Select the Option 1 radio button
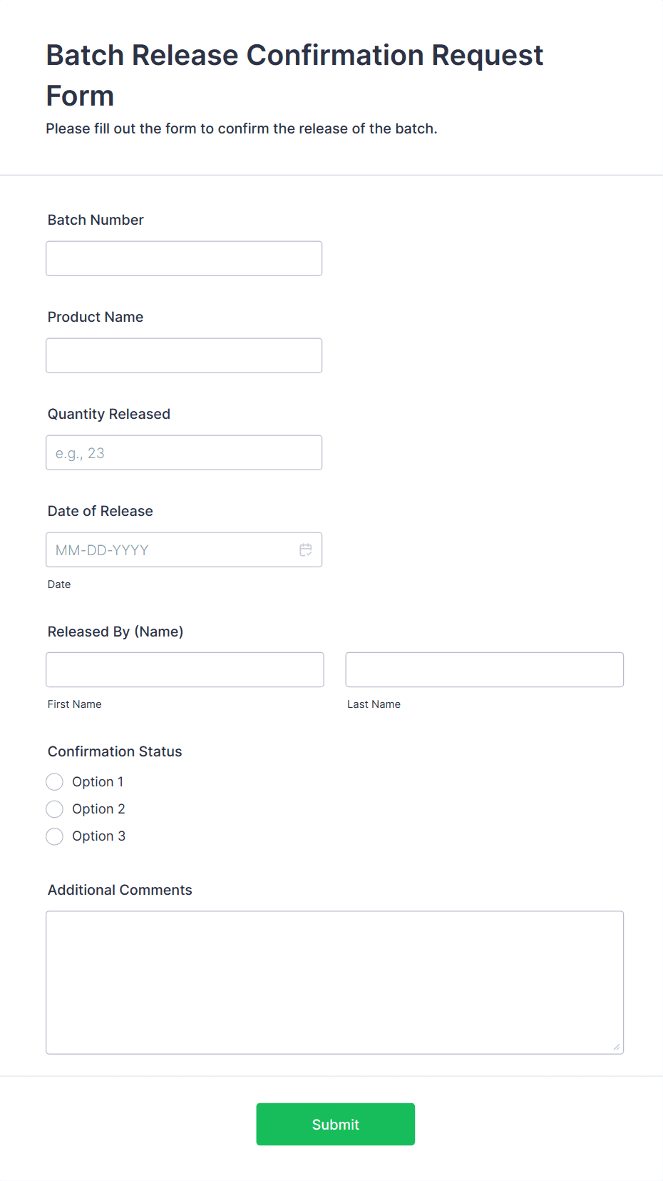Viewport: 663px width, 1181px height. click(55, 782)
